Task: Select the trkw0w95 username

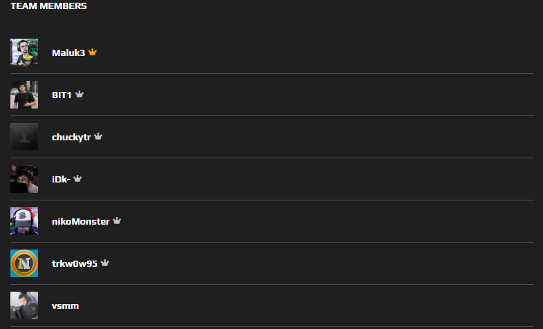Action: [75, 264]
